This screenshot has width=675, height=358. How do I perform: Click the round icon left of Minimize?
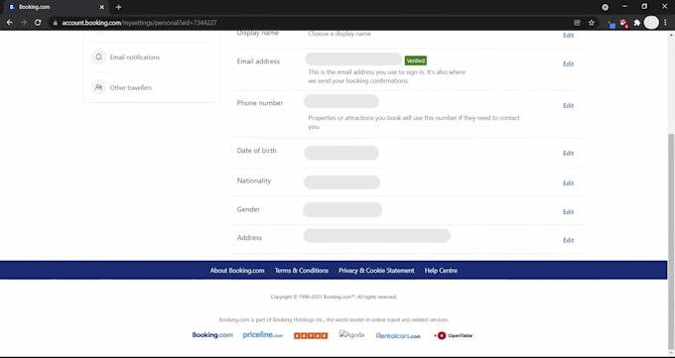606,7
